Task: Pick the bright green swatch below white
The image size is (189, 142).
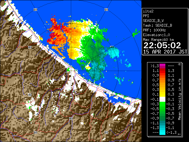Action: coord(162,104)
